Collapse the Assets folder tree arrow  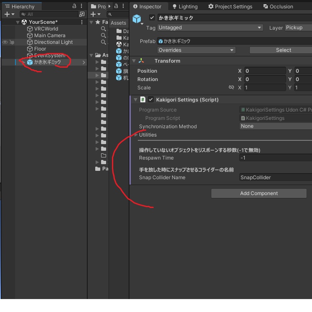coord(91,55)
